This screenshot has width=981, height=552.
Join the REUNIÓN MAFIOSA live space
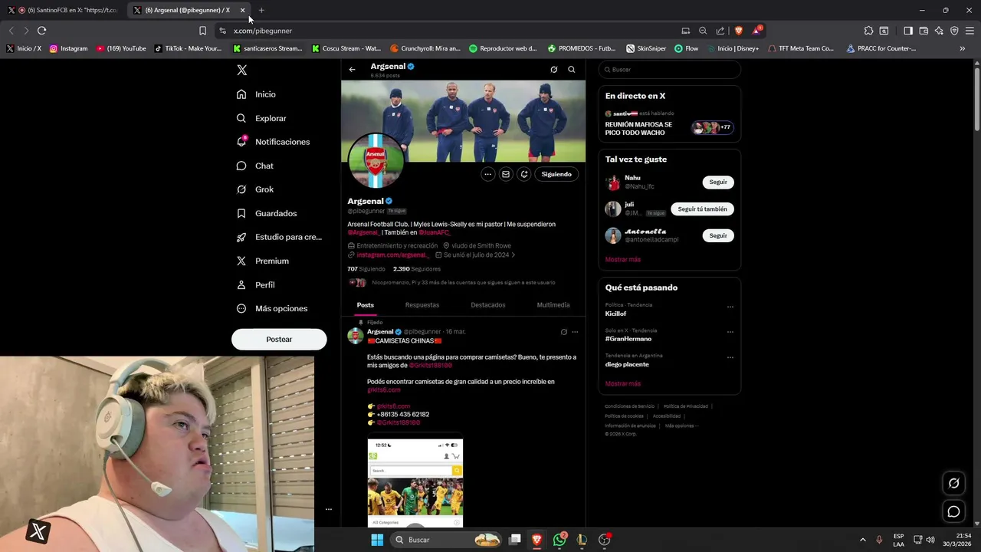669,123
